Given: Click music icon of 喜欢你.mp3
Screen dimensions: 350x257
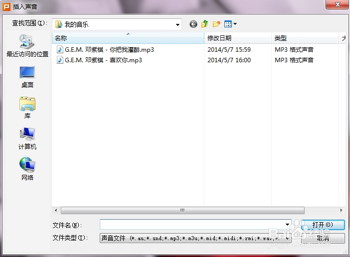Looking at the screenshot, I should click(x=60, y=60).
